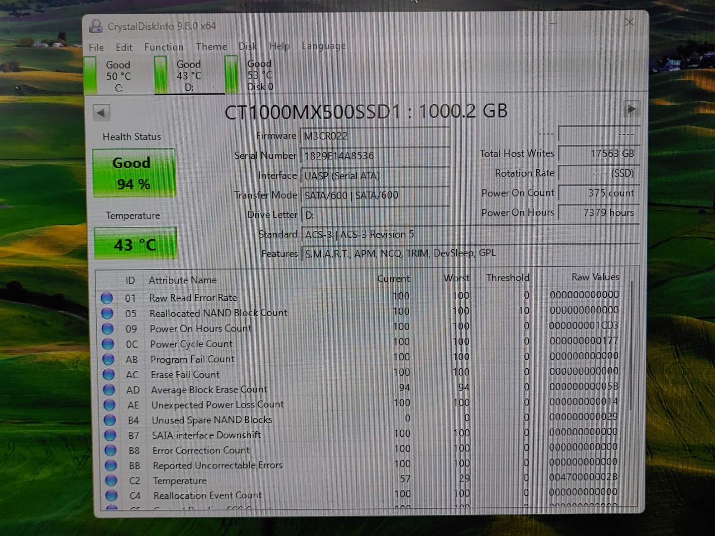715x536 pixels.
Task: Click Total Host Writes value 17563 GB
Action: [x=598, y=154]
